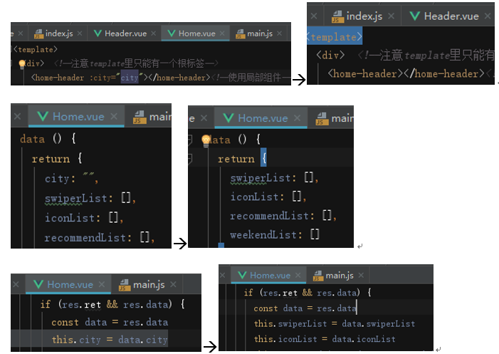
Task: Click this.swiperList = data.swiperList line
Action: tap(334, 324)
